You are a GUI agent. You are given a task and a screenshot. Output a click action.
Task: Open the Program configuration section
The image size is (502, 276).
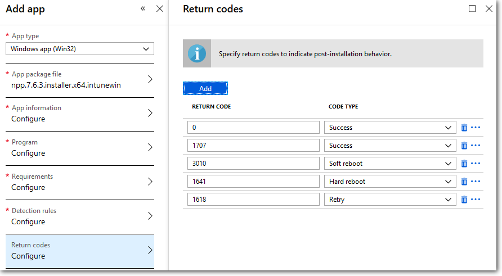pos(80,148)
